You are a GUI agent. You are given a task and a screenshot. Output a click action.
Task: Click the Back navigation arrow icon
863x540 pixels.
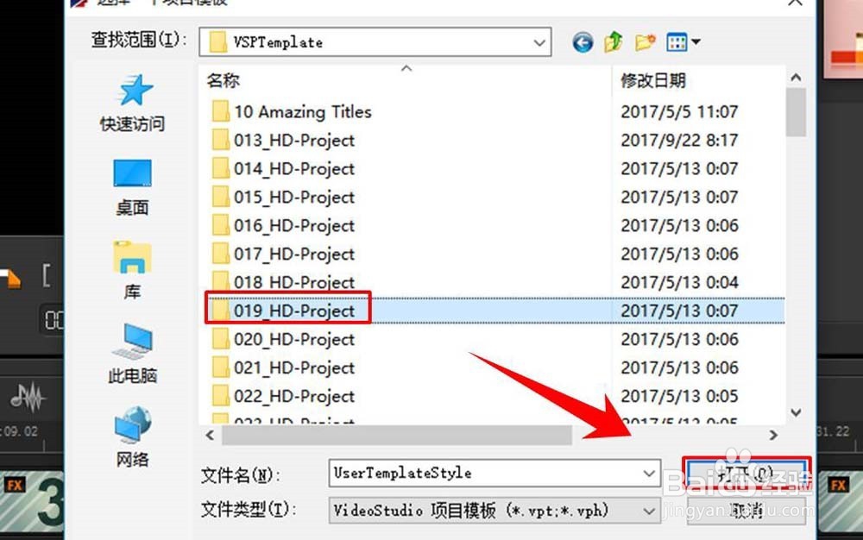click(583, 41)
